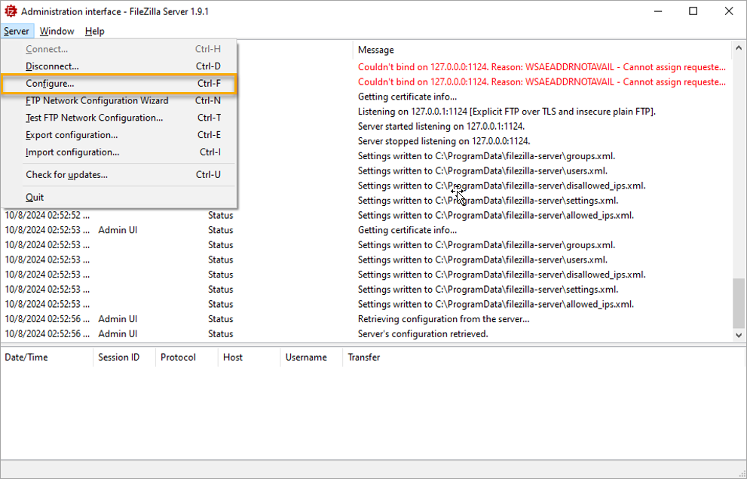The image size is (747, 479).
Task: Open the Window menu
Action: [x=57, y=31]
